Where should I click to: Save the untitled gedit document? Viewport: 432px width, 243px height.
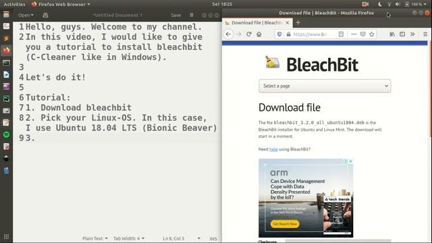pos(175,15)
